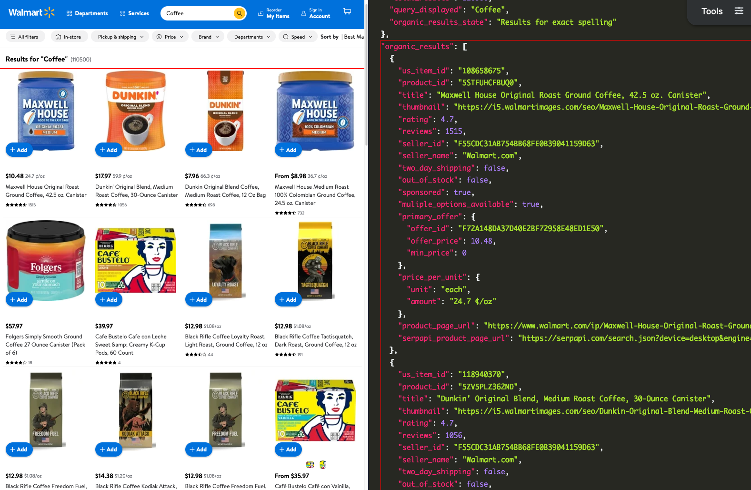751x490 pixels.
Task: Click the Walmart spark logo
Action: coord(31,13)
